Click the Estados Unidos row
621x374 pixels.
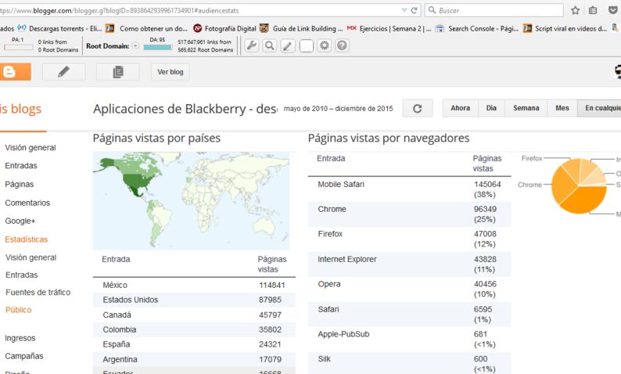pyautogui.click(x=194, y=300)
